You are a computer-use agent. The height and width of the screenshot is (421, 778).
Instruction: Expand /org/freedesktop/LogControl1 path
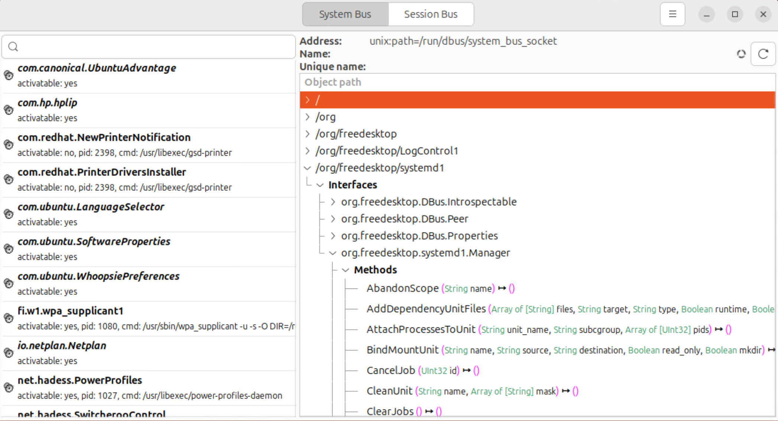coord(307,151)
